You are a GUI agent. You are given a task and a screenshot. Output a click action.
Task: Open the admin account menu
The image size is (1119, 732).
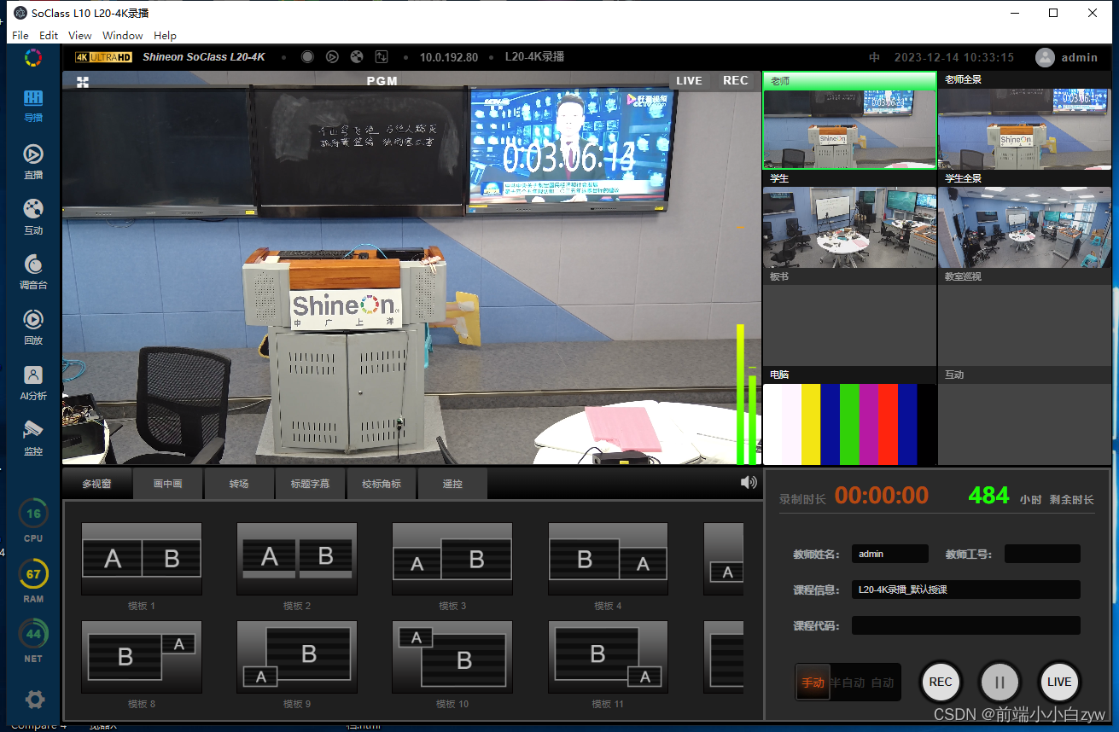click(x=1079, y=57)
